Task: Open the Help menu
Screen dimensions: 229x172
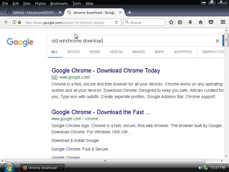Action: [x=90, y=3]
